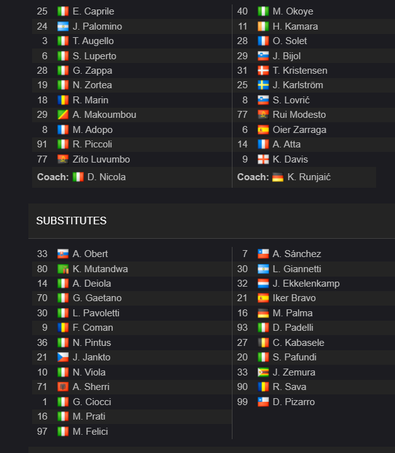Screen dimensions: 395x453
Task: Click German flag next to coach K. Runjaić
Action: click(278, 177)
